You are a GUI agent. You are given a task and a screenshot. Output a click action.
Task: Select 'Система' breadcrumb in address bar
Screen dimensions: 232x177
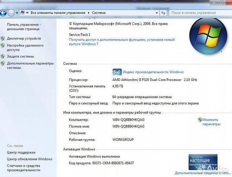(99, 13)
